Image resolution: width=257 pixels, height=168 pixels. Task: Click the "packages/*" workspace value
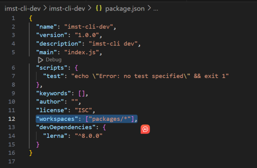(110, 119)
